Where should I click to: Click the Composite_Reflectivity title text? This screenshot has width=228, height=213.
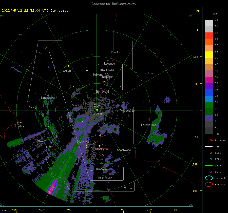pos(114,4)
